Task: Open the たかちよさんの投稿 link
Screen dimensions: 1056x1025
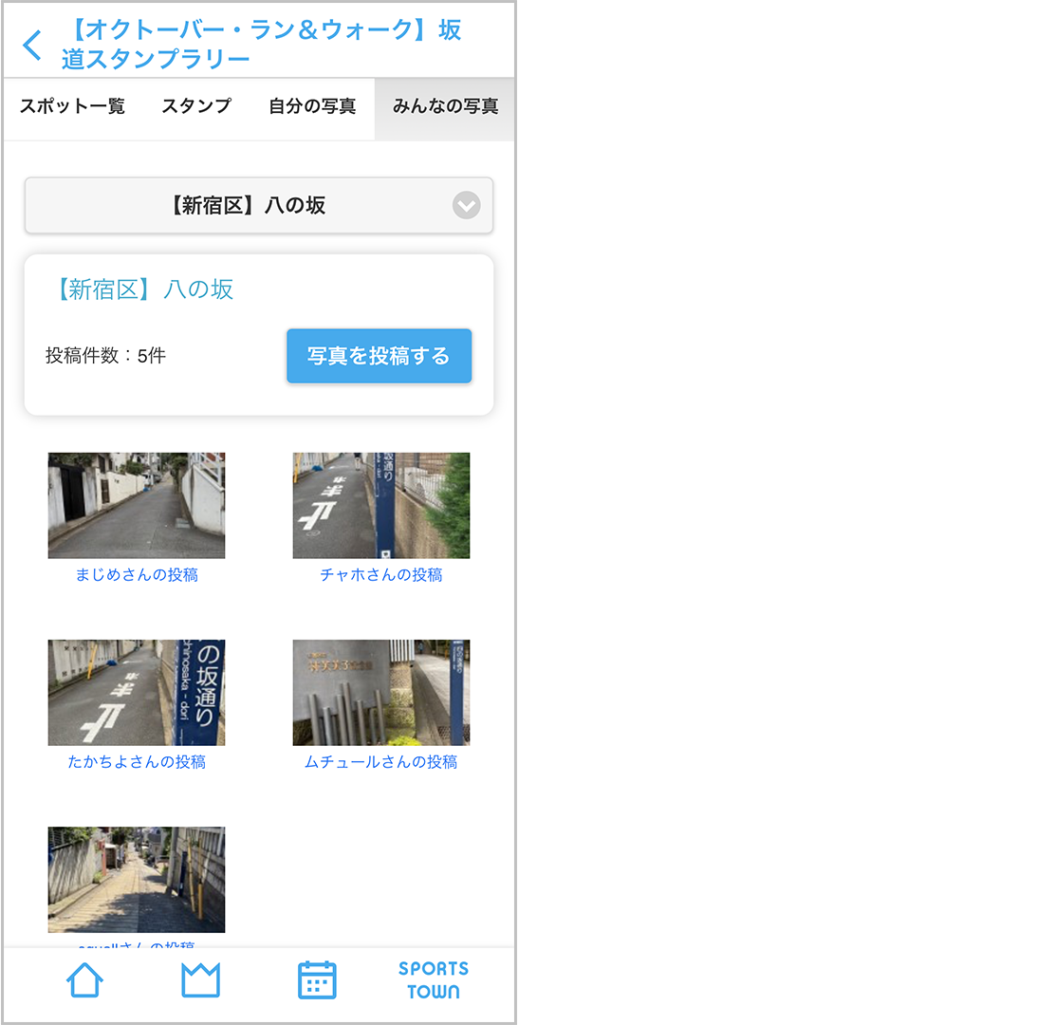Action: 137,762
